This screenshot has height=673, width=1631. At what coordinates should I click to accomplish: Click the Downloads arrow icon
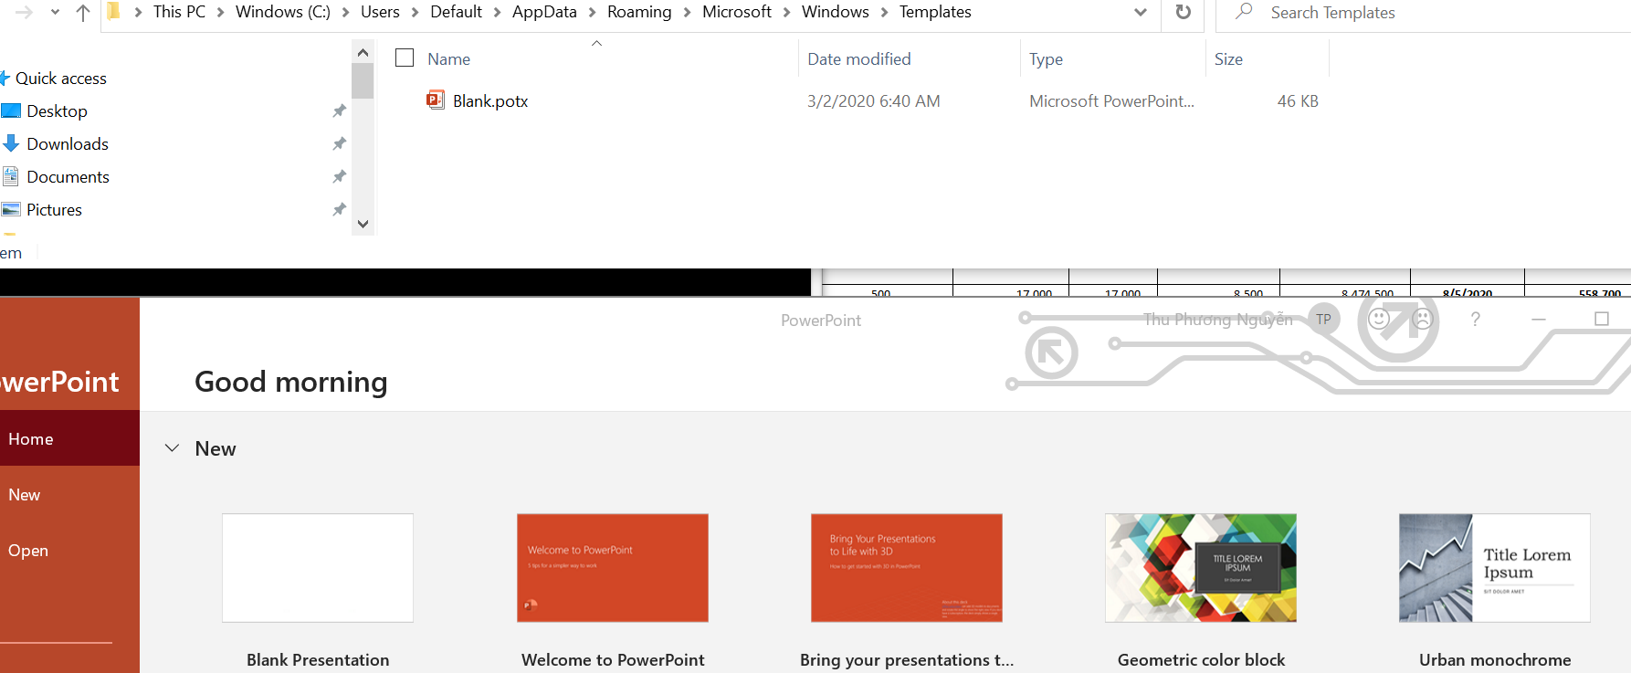click(11, 143)
